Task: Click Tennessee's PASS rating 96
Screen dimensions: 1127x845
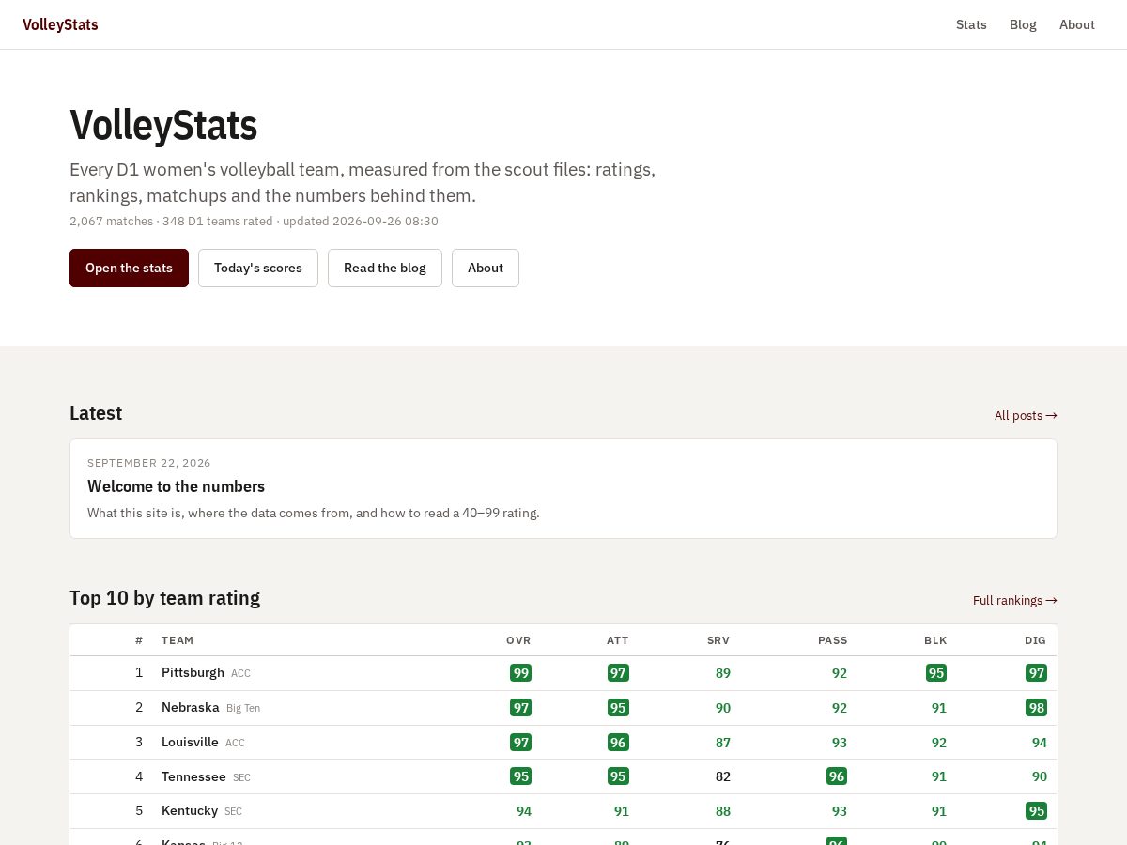Action: coord(837,776)
